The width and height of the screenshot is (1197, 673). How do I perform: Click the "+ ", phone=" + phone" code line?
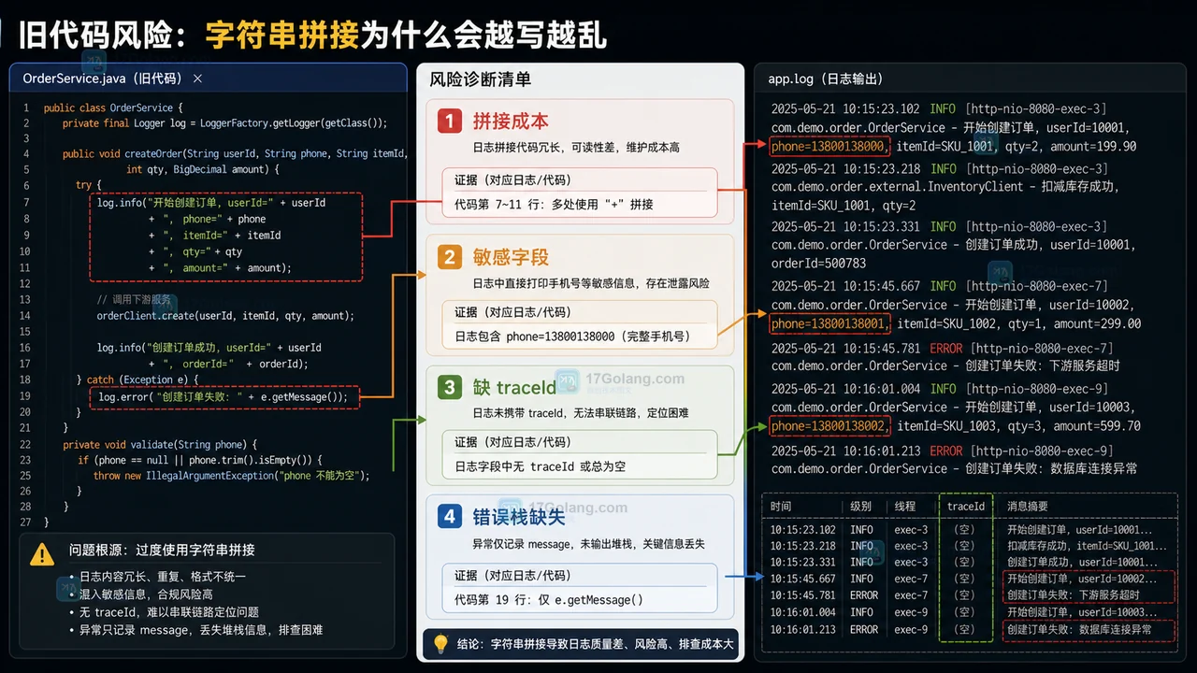click(x=207, y=219)
